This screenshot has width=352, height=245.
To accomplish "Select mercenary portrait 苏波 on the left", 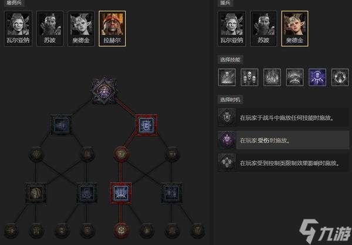I will tap(50, 29).
